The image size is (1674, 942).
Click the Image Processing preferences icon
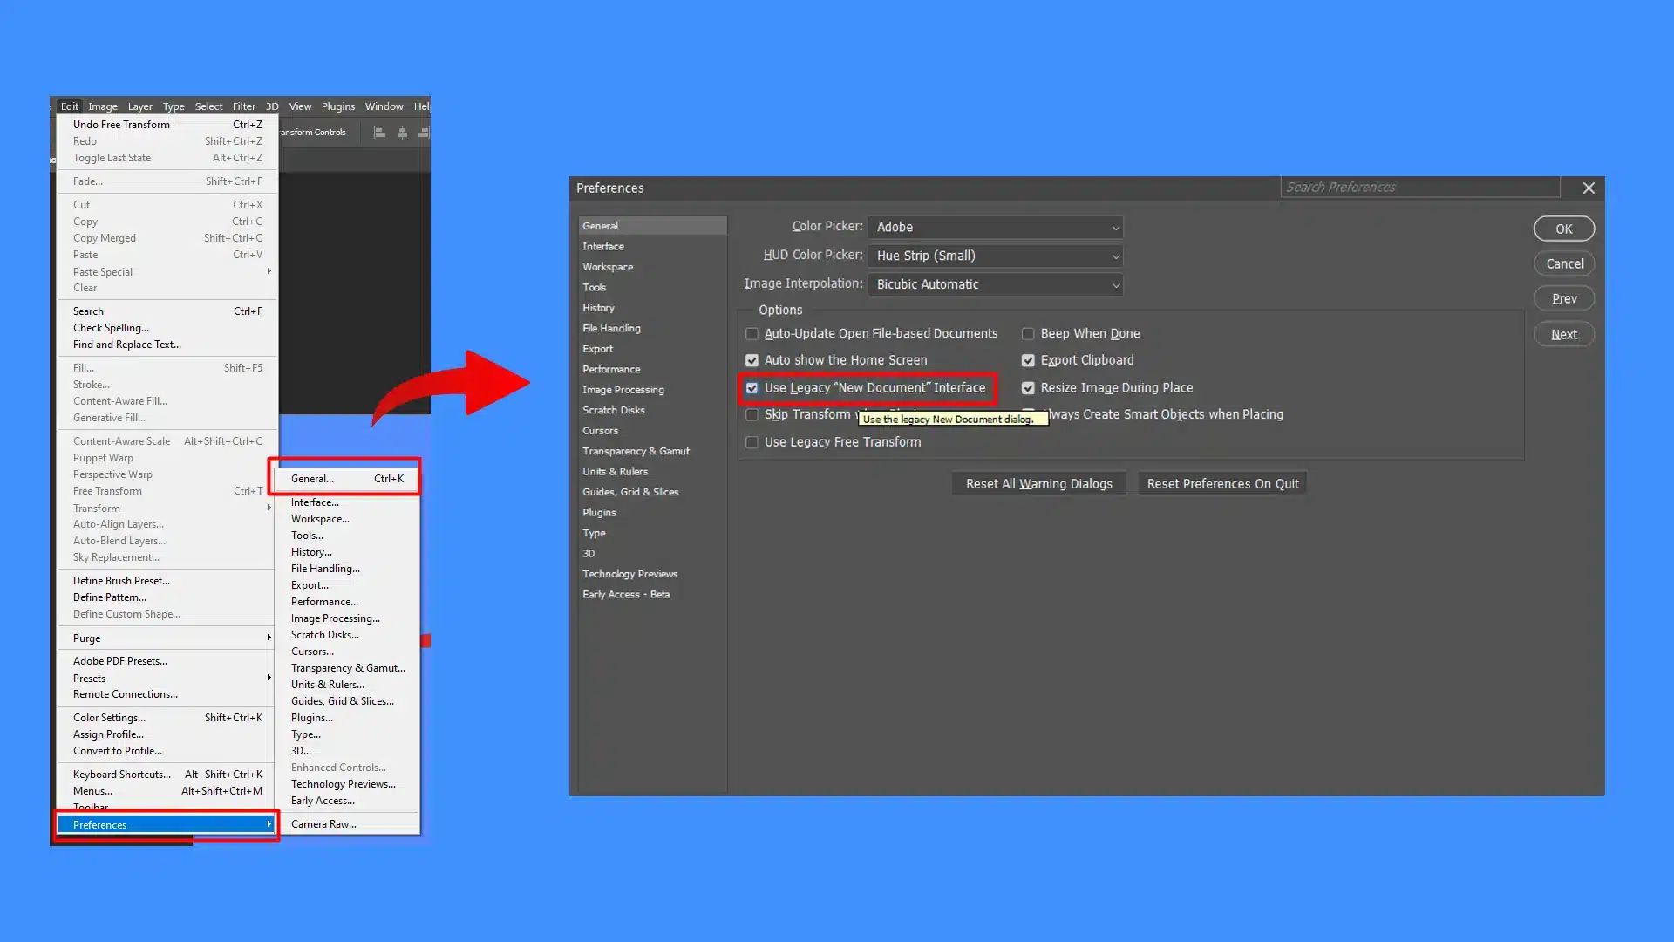[x=622, y=389]
